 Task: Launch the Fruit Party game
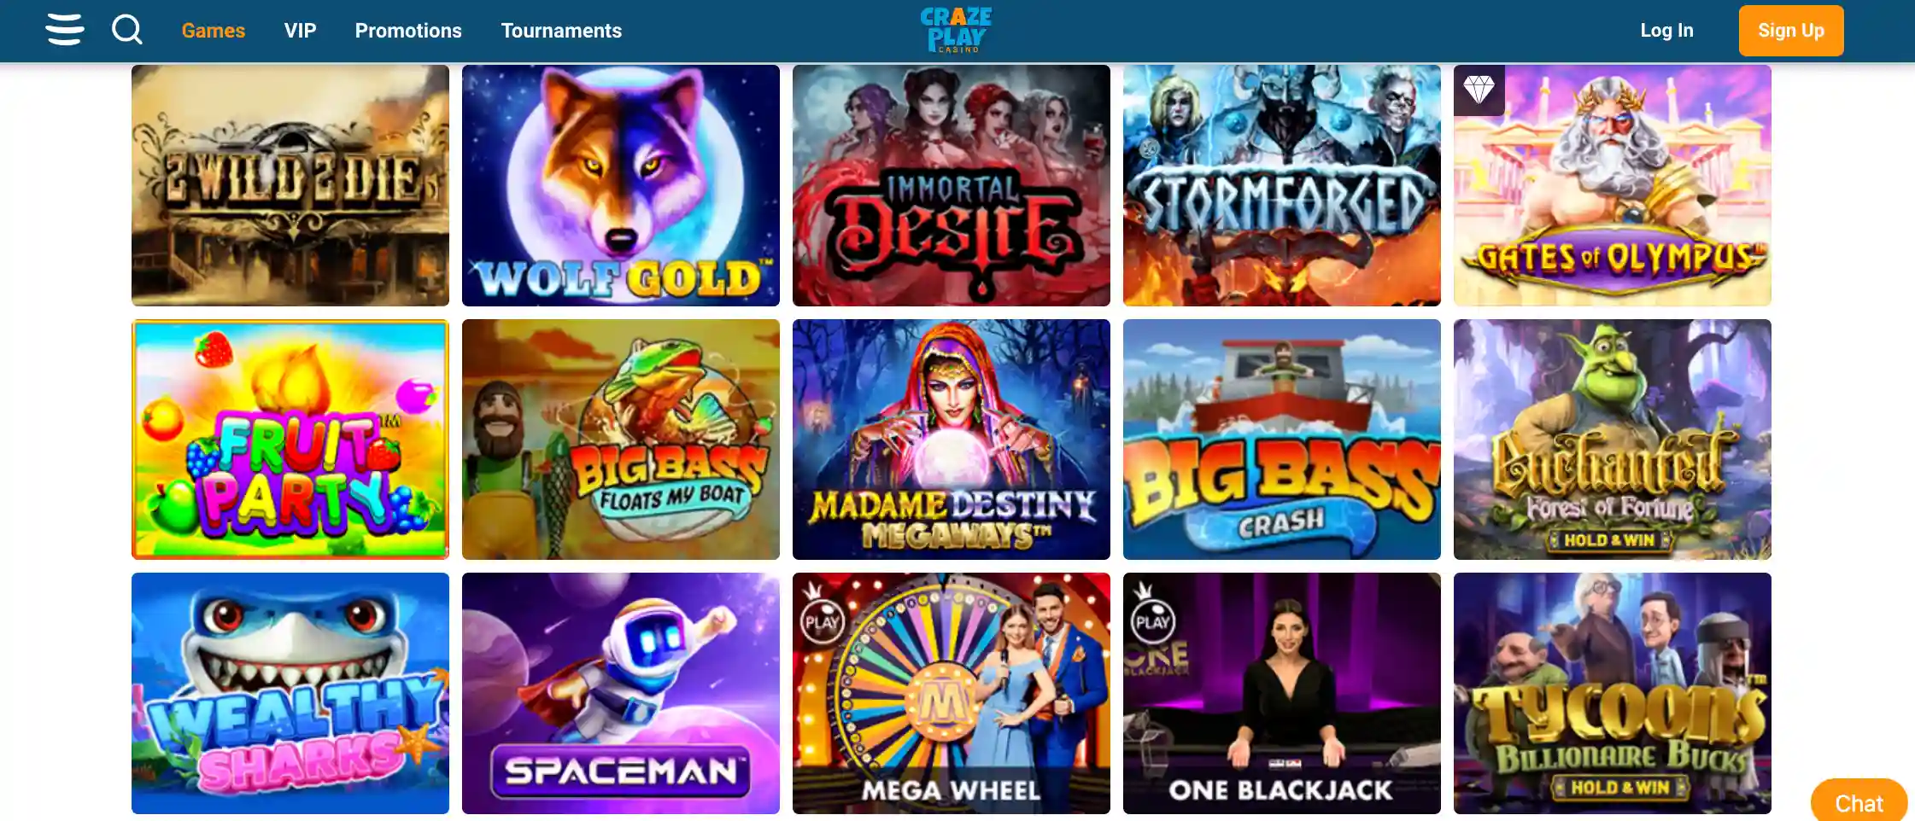(x=290, y=440)
